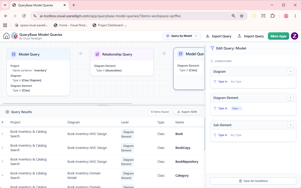The image size is (301, 188).
Task: Click the Relationship Query card title
Action: pyautogui.click(x=117, y=54)
